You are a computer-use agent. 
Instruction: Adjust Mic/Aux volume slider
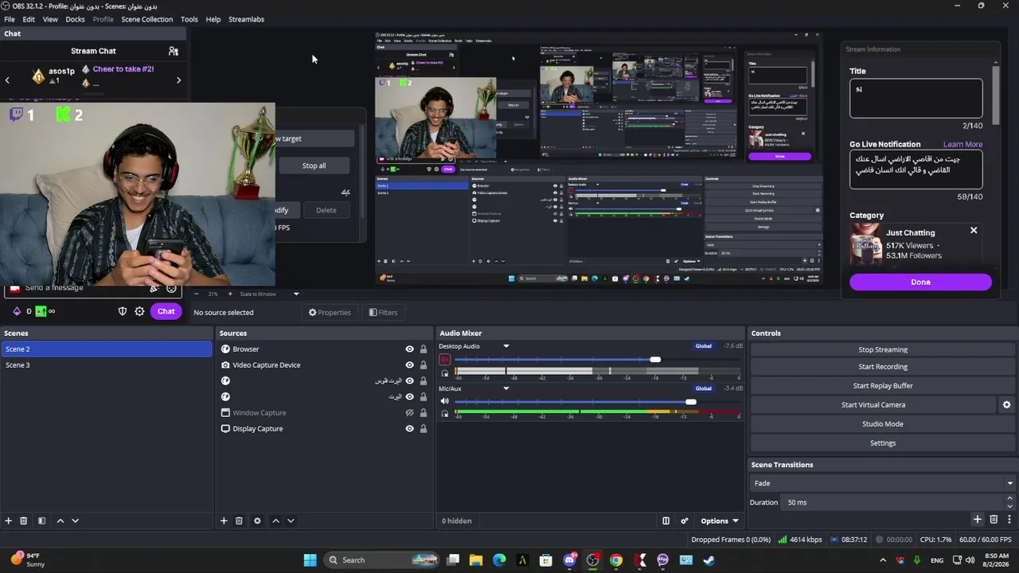click(690, 401)
